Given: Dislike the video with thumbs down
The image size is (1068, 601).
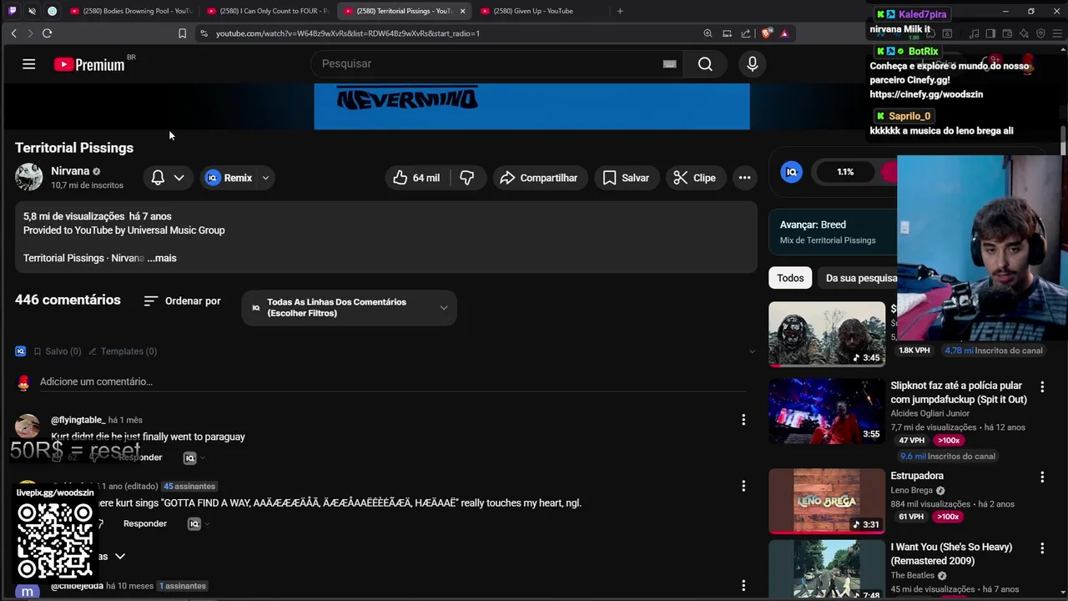Looking at the screenshot, I should pyautogui.click(x=467, y=178).
